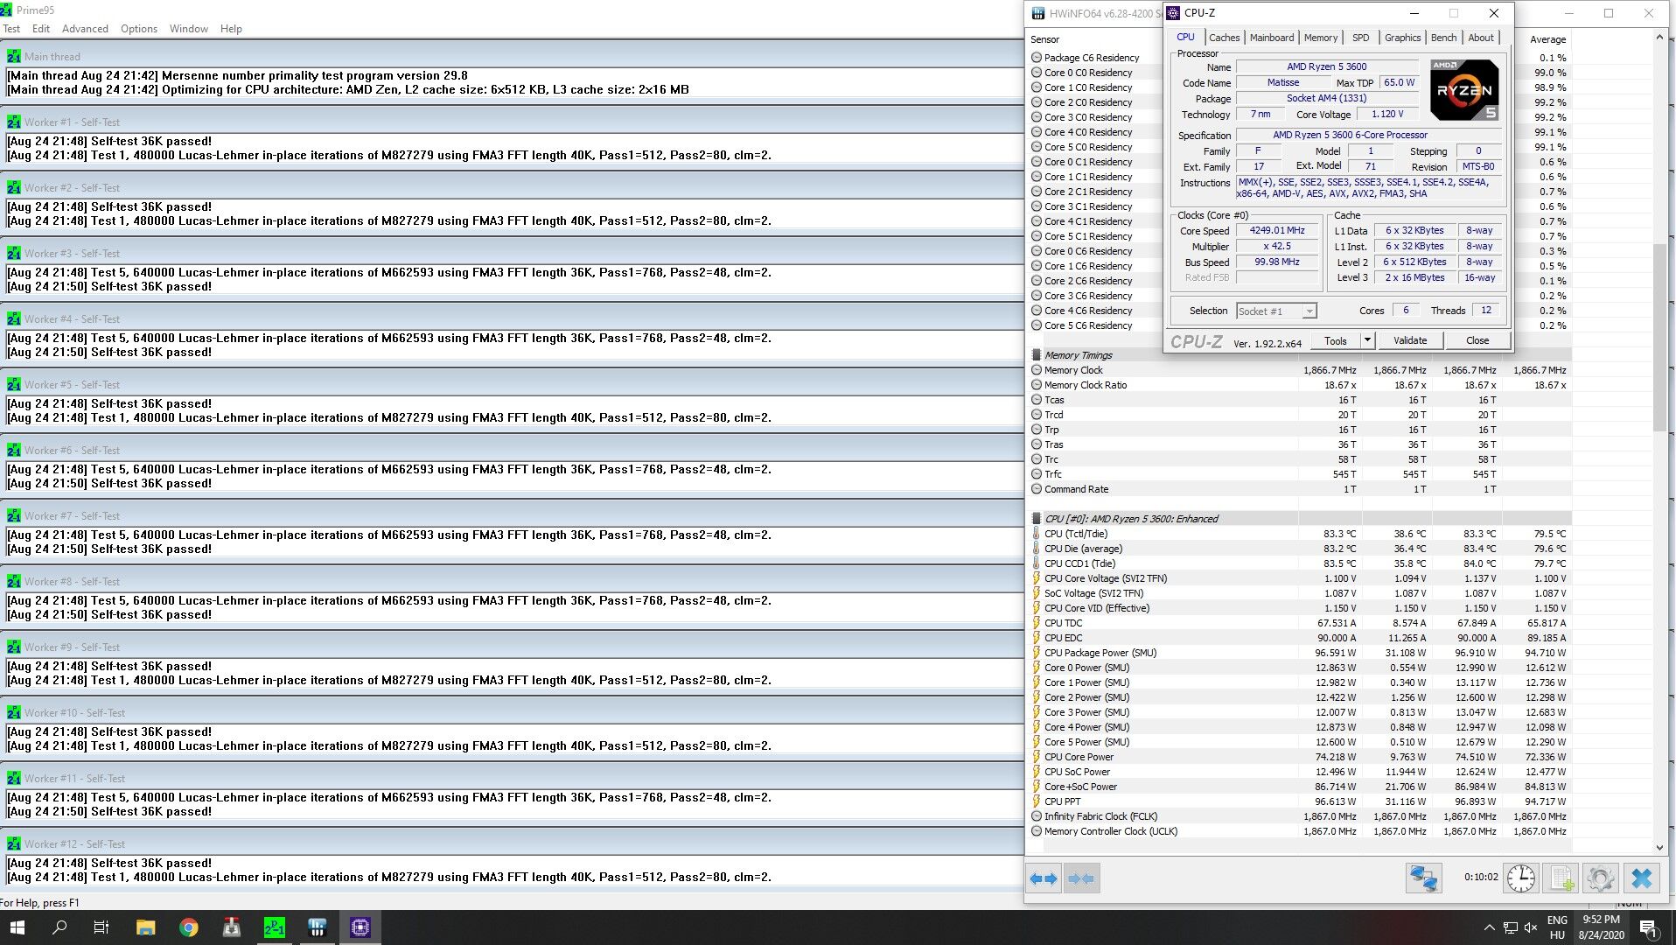Click the Validate button in CPU-Z
Image resolution: width=1676 pixels, height=945 pixels.
(1409, 341)
